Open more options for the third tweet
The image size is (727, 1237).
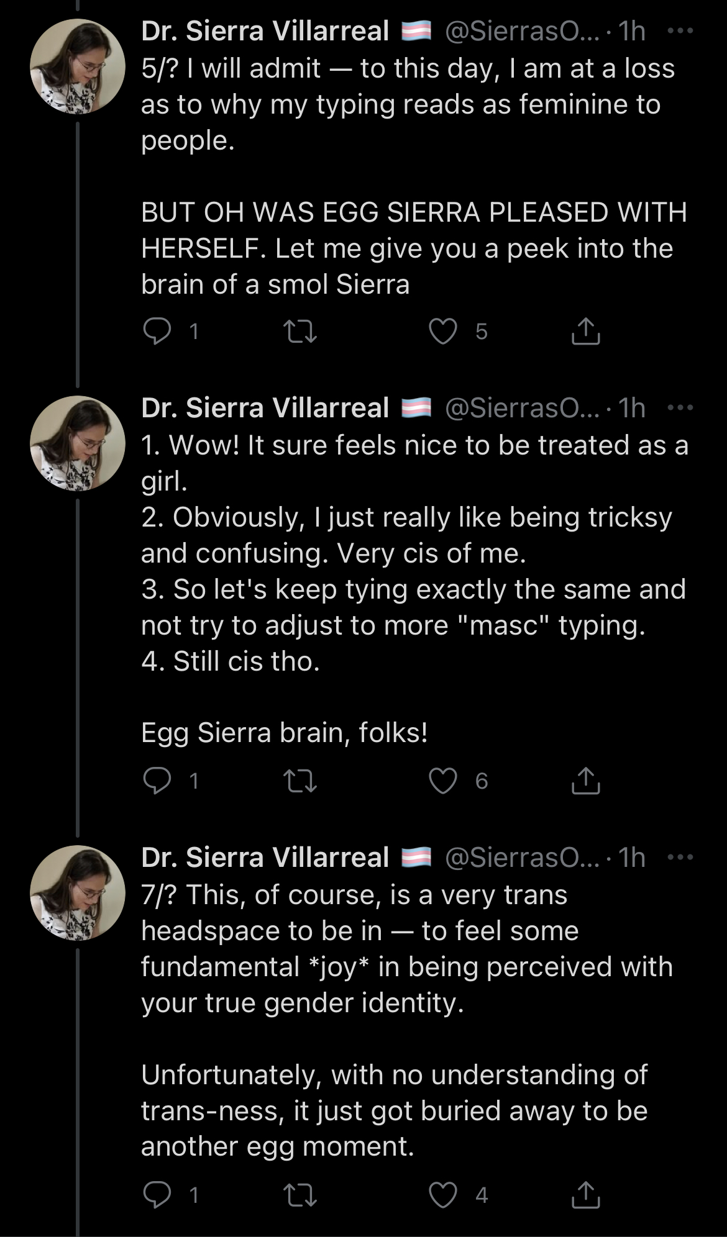coord(680,858)
